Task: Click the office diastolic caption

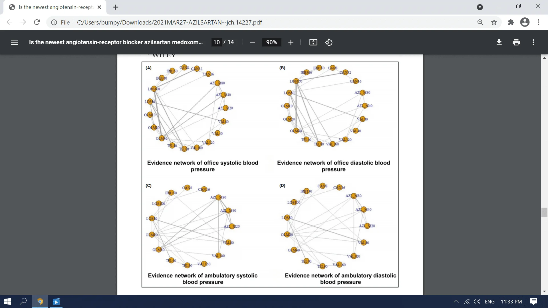Action: (333, 166)
